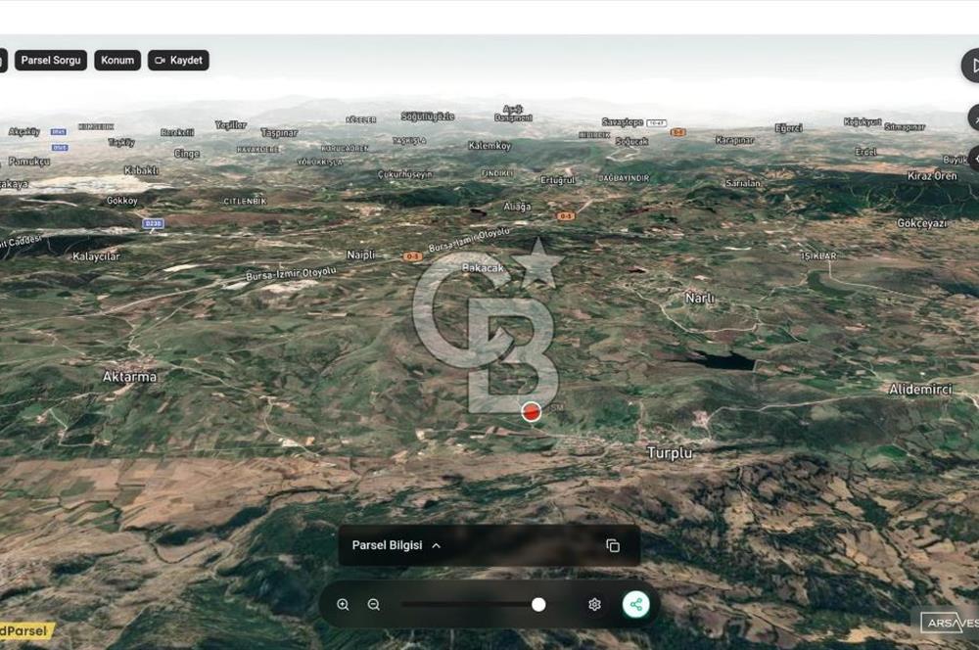Click the Aliağa map label
The height and width of the screenshot is (650, 979).
pyautogui.click(x=517, y=206)
